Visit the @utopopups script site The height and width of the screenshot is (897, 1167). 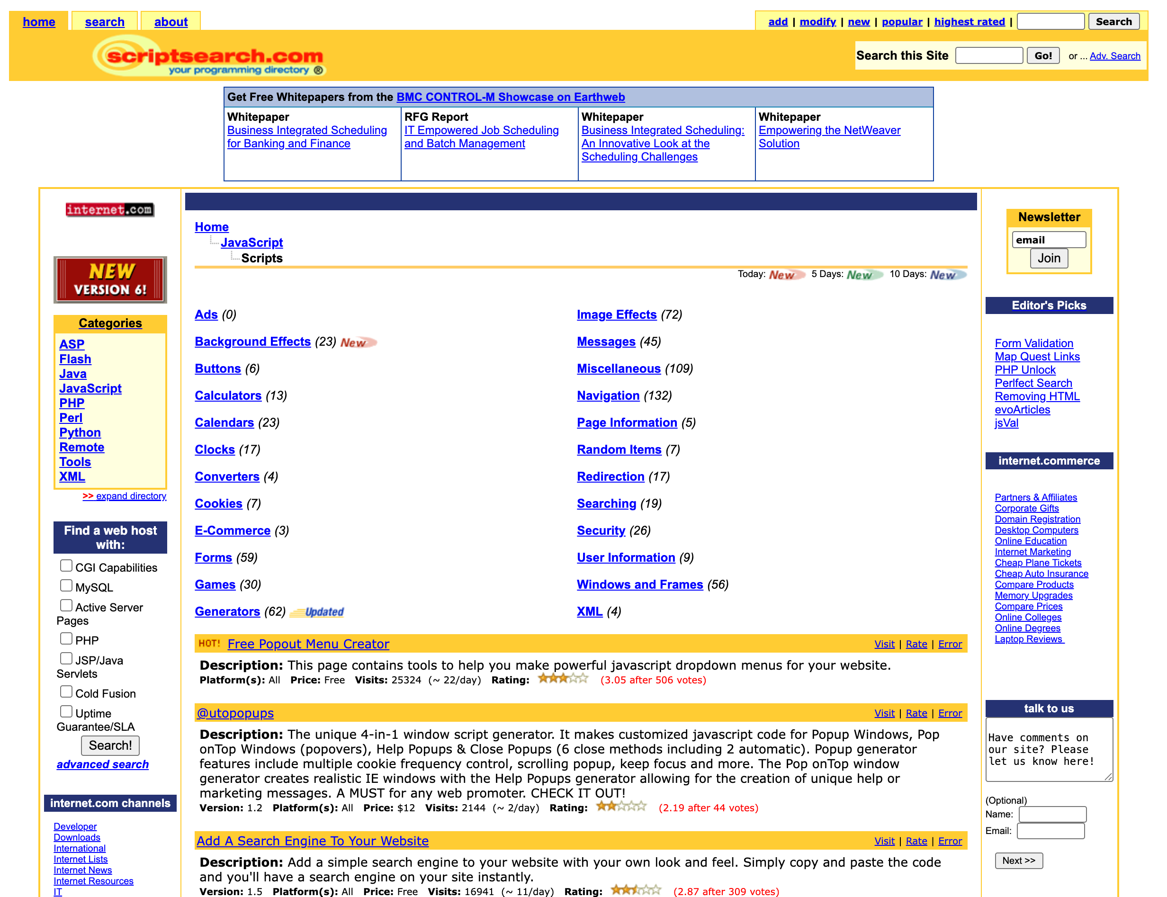click(x=884, y=713)
